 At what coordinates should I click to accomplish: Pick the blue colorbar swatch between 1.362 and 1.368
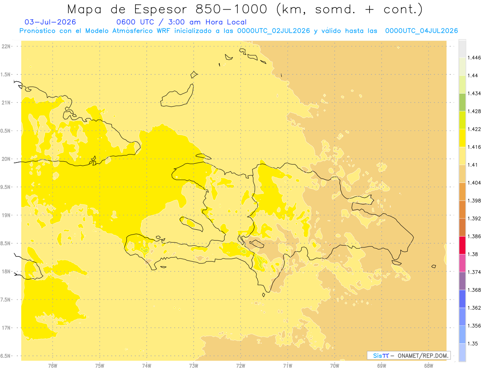click(x=462, y=299)
